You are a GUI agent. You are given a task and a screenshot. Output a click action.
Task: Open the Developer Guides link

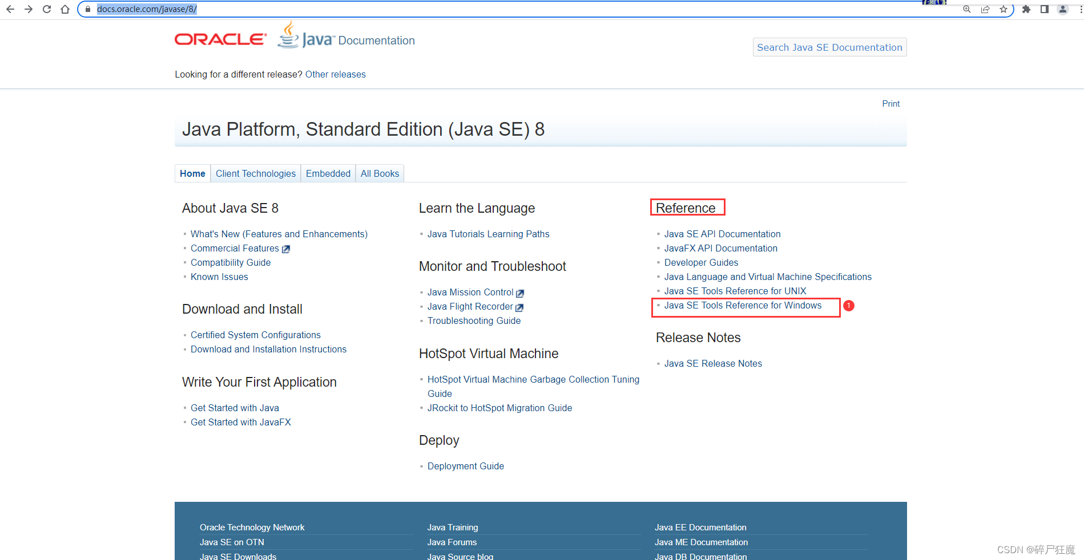pos(701,262)
